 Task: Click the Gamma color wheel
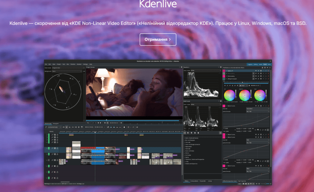coord(244,96)
